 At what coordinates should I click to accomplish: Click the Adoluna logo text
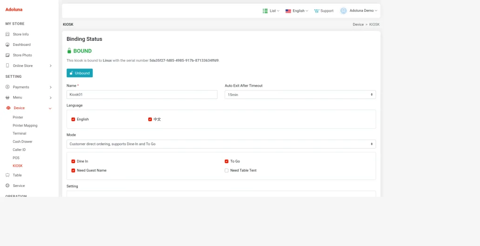[14, 9]
